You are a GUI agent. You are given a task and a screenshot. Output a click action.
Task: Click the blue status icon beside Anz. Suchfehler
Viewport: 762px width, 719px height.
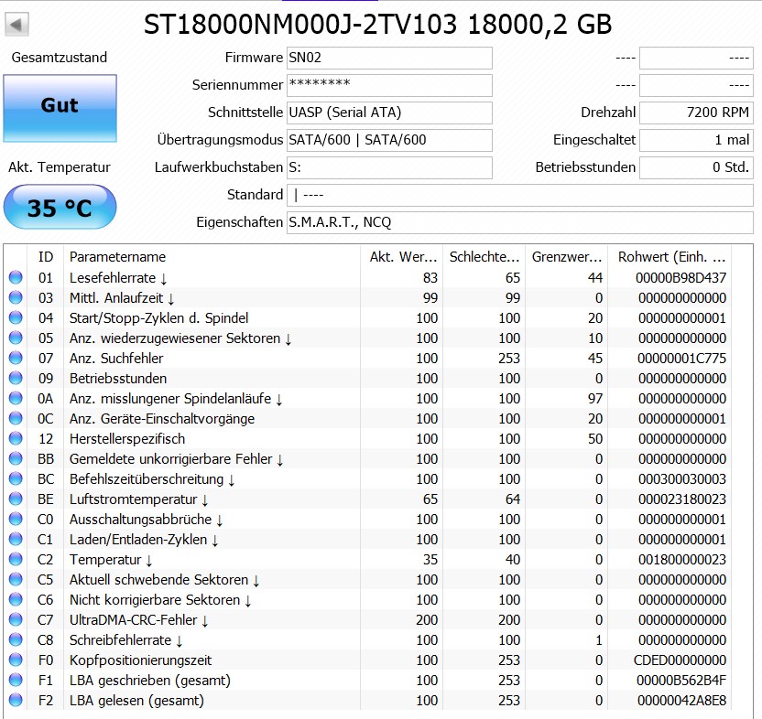click(16, 359)
